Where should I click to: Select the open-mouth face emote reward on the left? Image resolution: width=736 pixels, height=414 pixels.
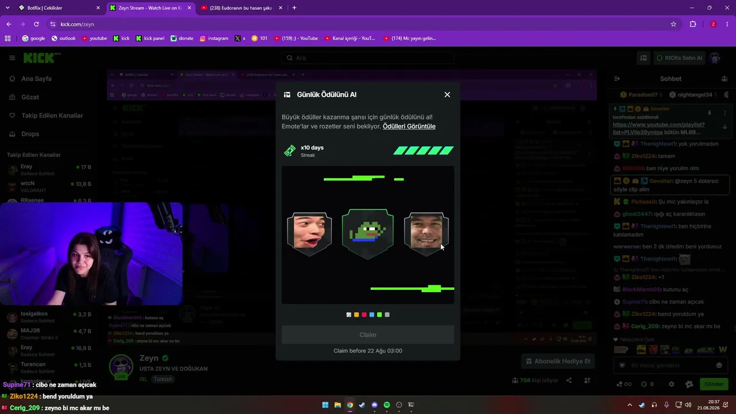point(309,233)
